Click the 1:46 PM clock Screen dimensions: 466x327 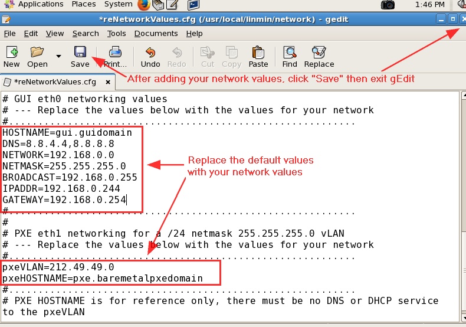point(430,5)
